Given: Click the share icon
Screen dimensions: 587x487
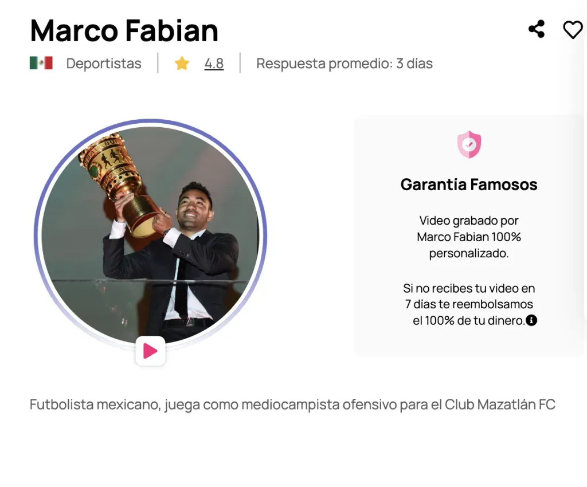Looking at the screenshot, I should click(537, 29).
